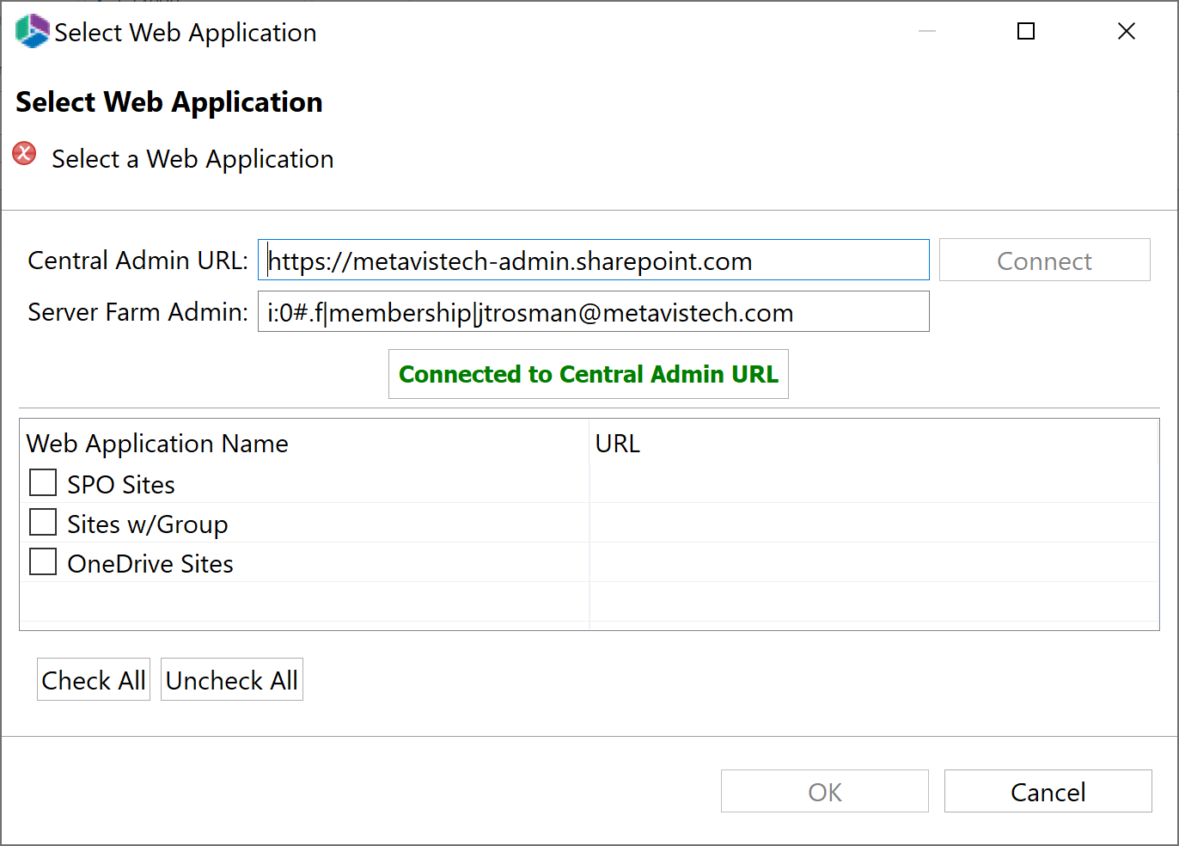
Task: Click the Uncheck All button
Action: pos(231,679)
